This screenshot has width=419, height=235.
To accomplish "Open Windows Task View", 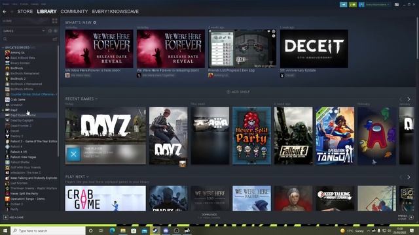I will coord(101,230).
